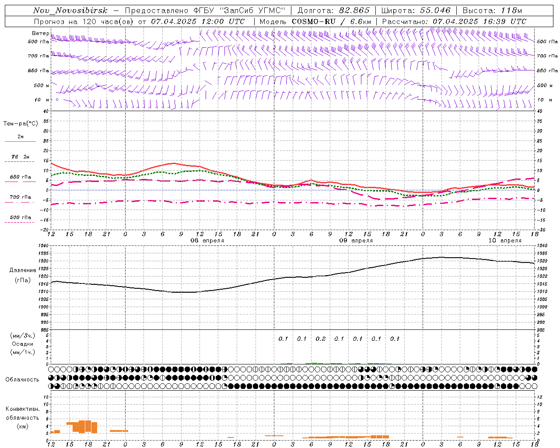The width and height of the screenshot is (560, 448).
Task: Click the 'Рассчитано: 07.04.2025 16:39 UTC' timestamp
Action: coord(454,21)
